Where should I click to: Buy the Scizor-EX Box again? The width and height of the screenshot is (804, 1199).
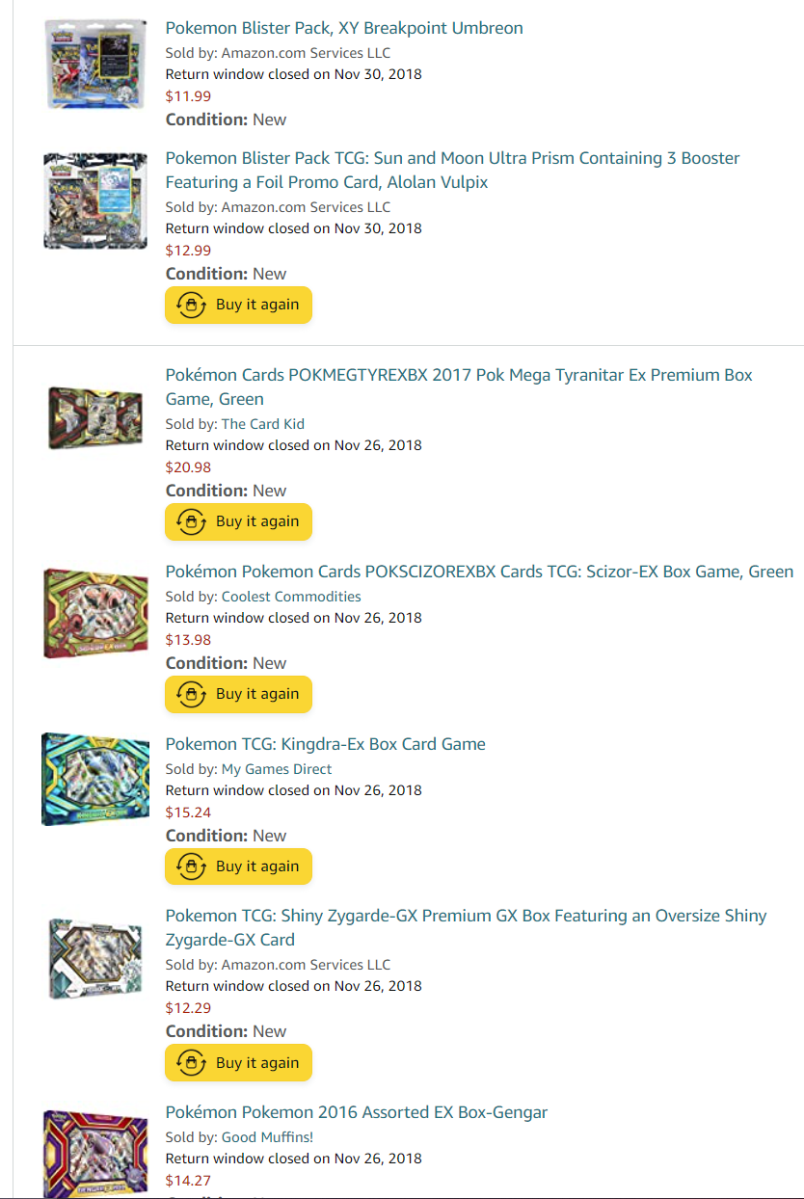click(x=238, y=694)
